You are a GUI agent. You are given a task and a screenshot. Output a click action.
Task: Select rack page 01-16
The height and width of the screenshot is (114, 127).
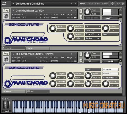pyautogui.click(x=82, y=4)
